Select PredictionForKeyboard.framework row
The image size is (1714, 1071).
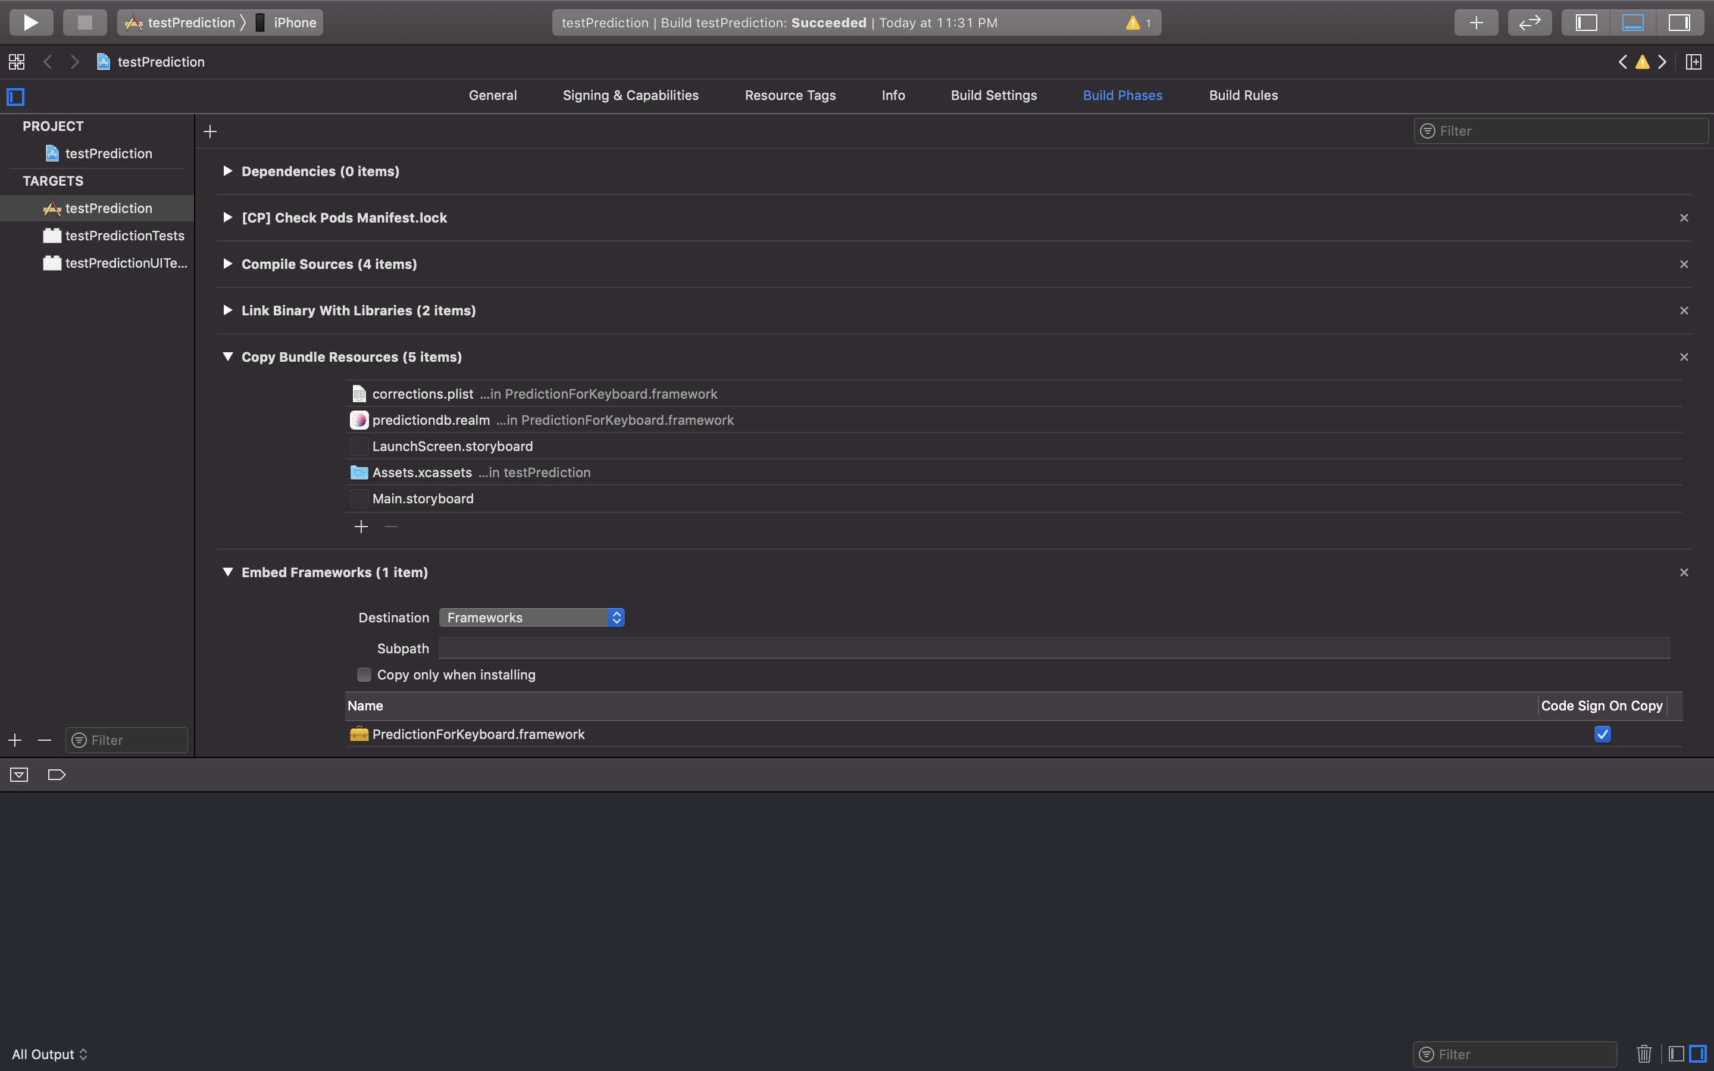[x=1014, y=734]
